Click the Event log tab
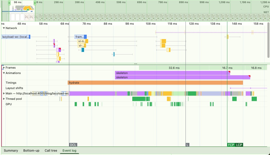The image size is (270, 155). [x=69, y=151]
